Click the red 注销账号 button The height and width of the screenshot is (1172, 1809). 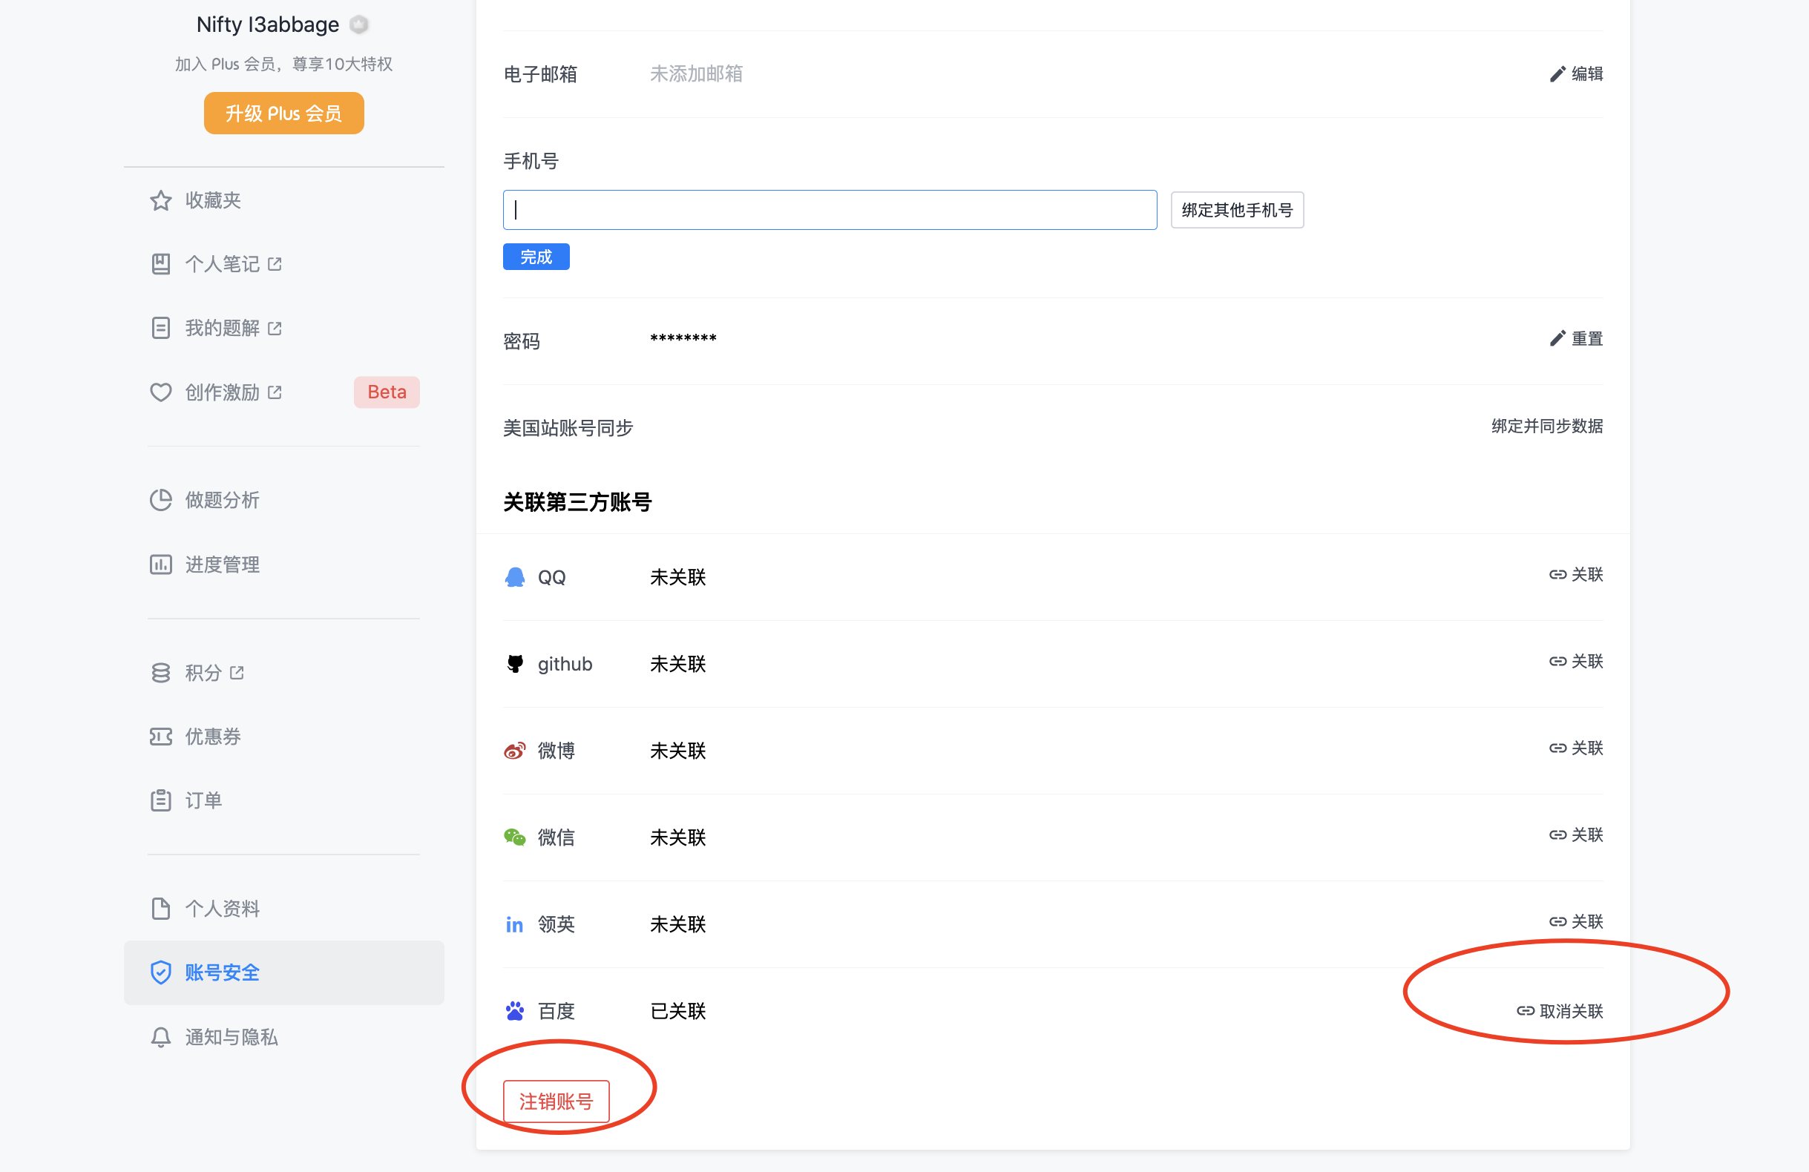[556, 1101]
